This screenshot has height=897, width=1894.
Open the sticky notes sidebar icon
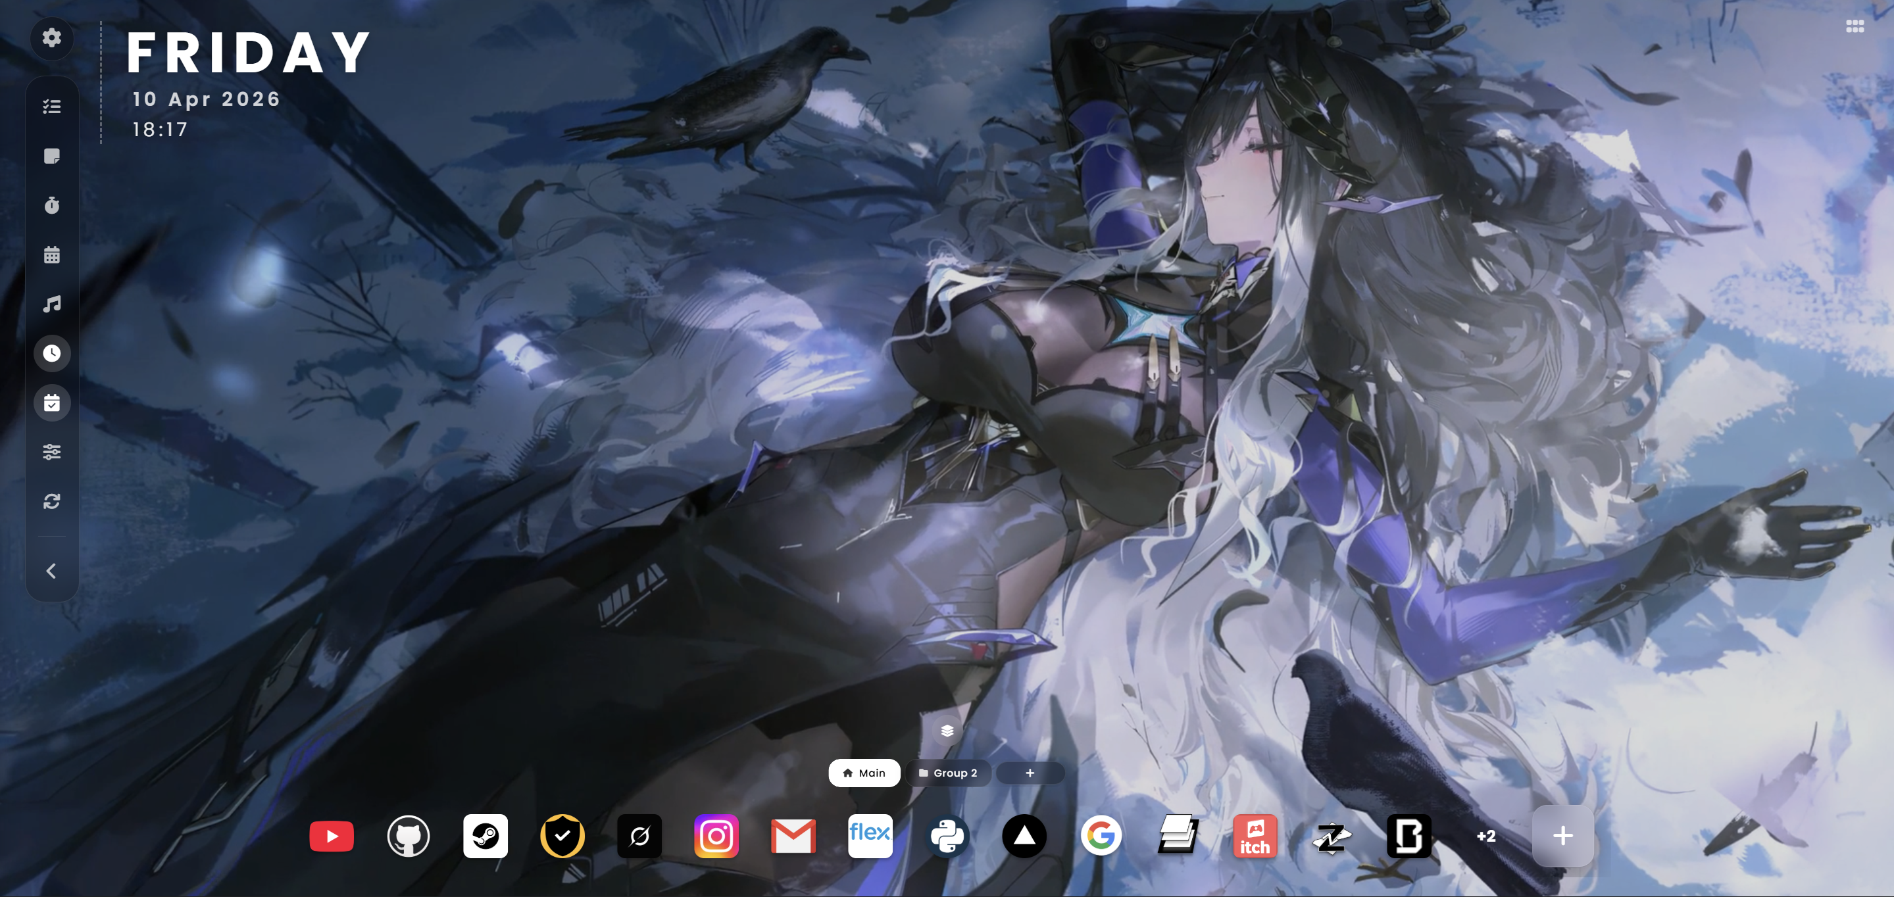coord(51,156)
